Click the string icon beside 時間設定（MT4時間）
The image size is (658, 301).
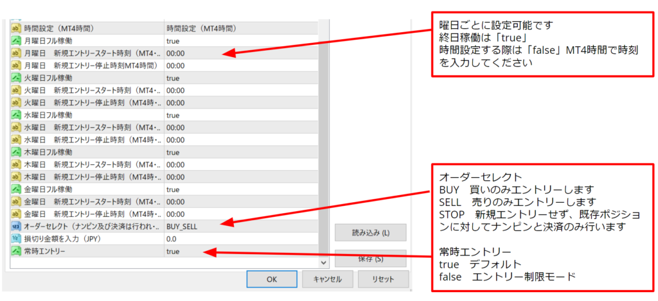pos(16,28)
